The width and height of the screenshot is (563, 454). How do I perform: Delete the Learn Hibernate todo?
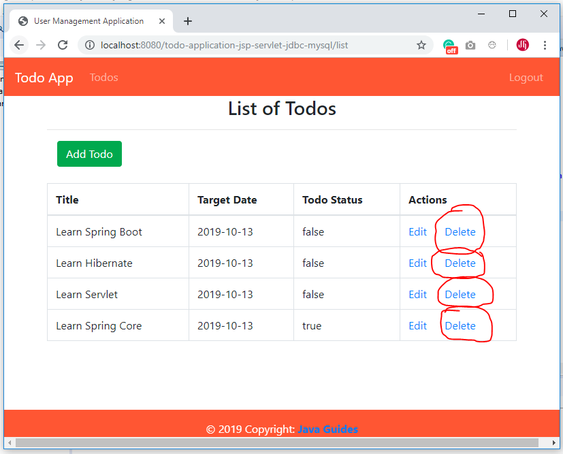[x=460, y=263]
